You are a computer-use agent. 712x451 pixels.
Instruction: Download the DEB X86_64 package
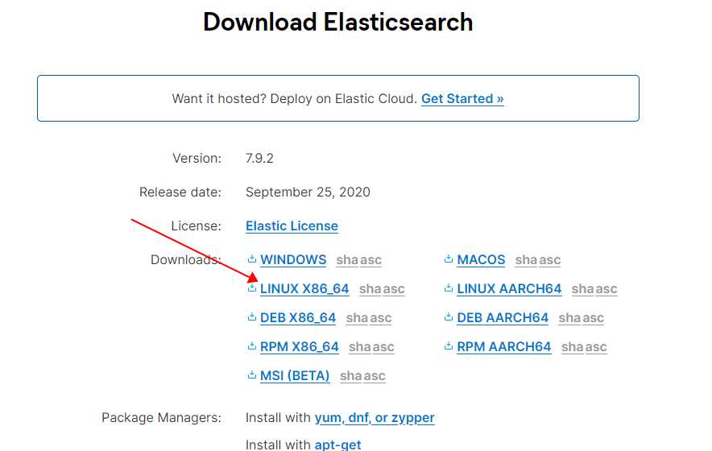pyautogui.click(x=298, y=318)
